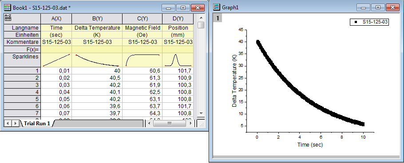Select column header D(Y)
This screenshot has height=163, width=404.
178,19
